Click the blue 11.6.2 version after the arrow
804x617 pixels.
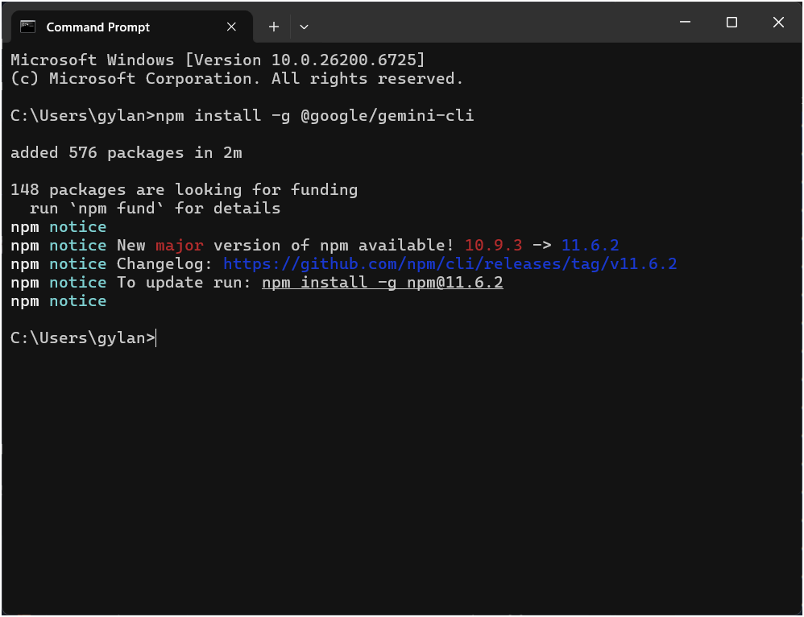click(590, 246)
